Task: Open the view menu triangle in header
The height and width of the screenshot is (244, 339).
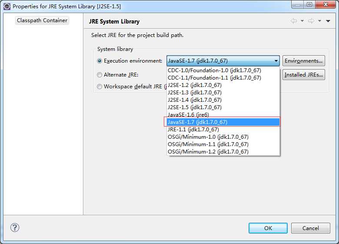Action: (x=328, y=21)
